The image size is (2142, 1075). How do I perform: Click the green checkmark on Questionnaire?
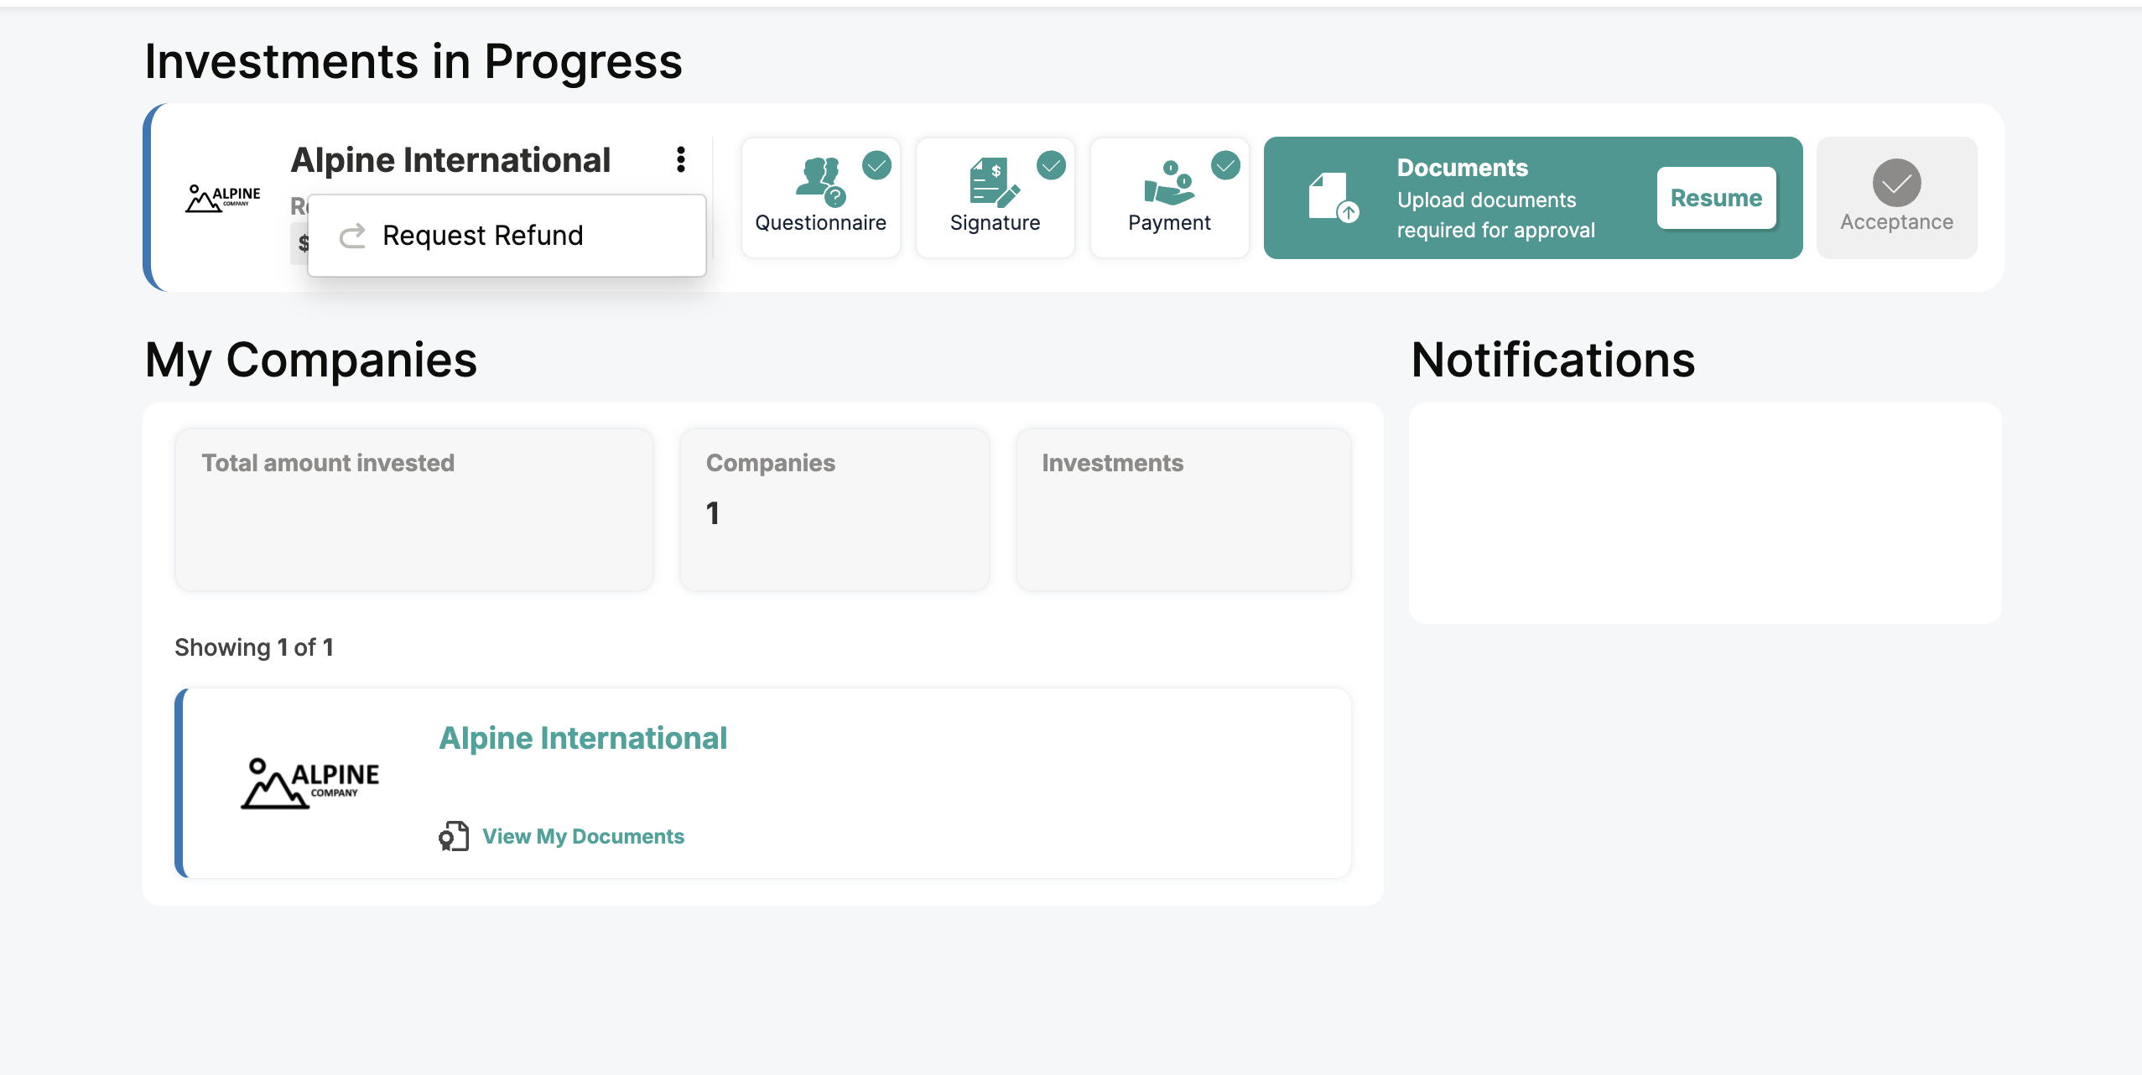click(x=876, y=165)
